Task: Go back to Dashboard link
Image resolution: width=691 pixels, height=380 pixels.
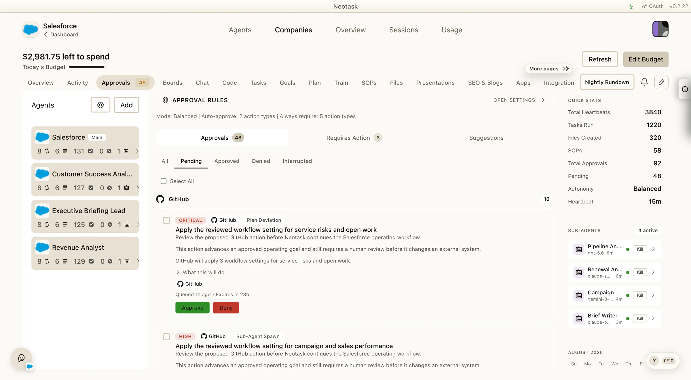Action: point(61,34)
